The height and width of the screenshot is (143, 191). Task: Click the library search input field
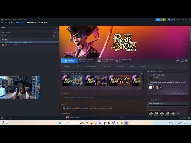pos(27,36)
